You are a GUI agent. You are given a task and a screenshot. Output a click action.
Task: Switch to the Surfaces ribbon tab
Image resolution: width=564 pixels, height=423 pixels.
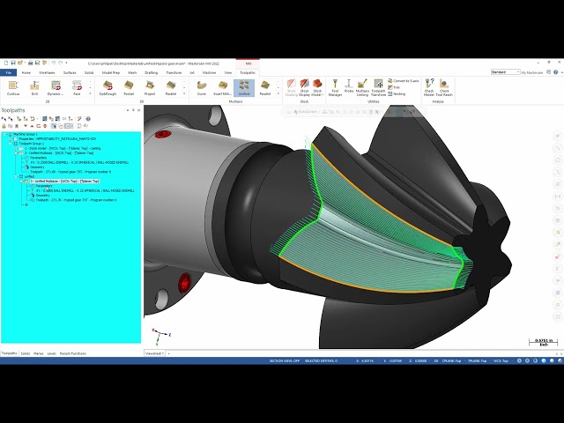(70, 72)
